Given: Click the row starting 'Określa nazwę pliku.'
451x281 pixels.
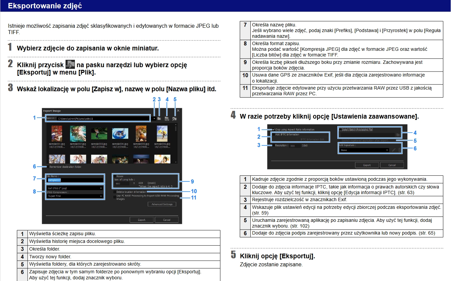Looking at the screenshot, I should click(x=342, y=30).
